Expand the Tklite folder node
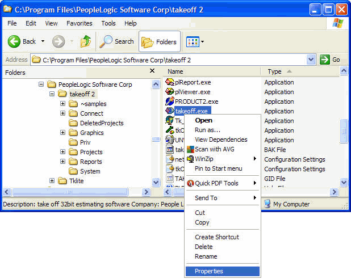 point(52,181)
